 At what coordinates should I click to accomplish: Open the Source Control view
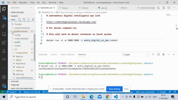pos(4,17)
